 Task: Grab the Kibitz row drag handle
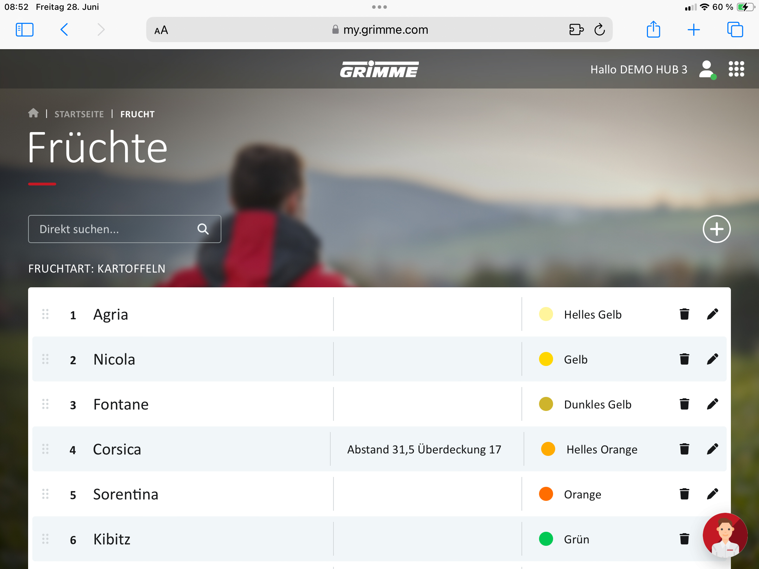coord(45,539)
